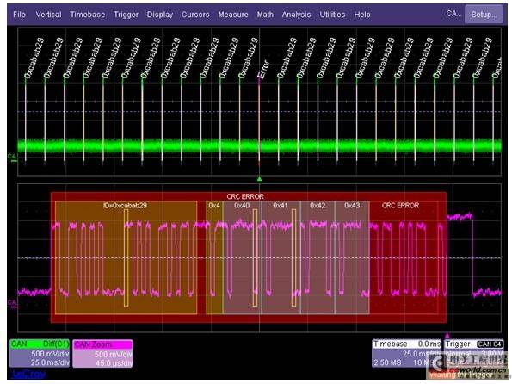
Task: Open the Math menu
Action: [265, 15]
